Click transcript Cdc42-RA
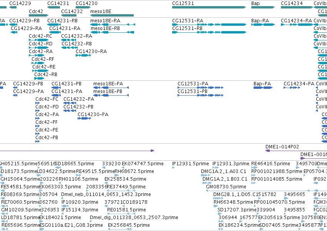This screenshot has height=231, width=327. pyautogui.click(x=41, y=52)
